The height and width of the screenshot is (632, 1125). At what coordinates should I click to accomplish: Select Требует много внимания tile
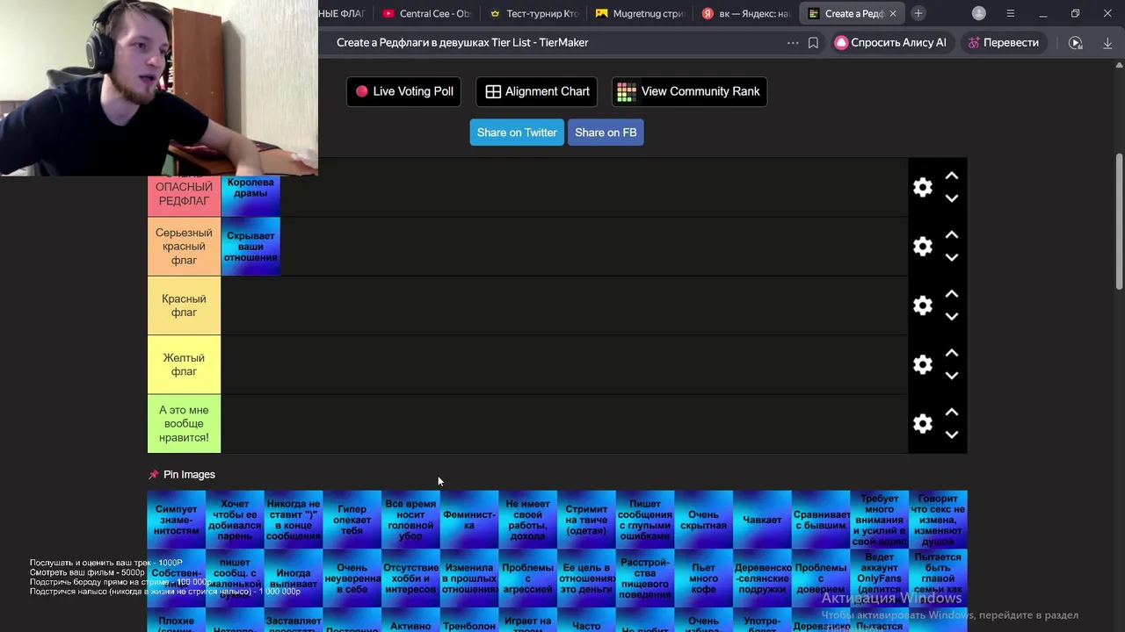click(x=879, y=520)
